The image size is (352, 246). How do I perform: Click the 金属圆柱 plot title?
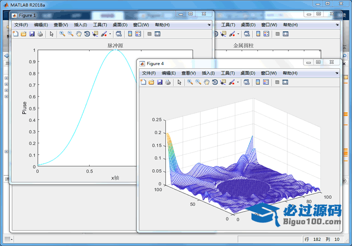click(x=243, y=46)
